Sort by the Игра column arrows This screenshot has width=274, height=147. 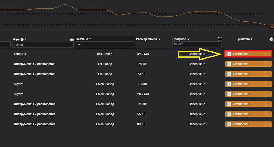tap(26, 39)
